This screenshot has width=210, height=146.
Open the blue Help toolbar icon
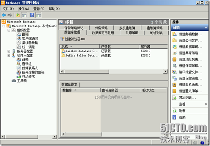point(32,15)
